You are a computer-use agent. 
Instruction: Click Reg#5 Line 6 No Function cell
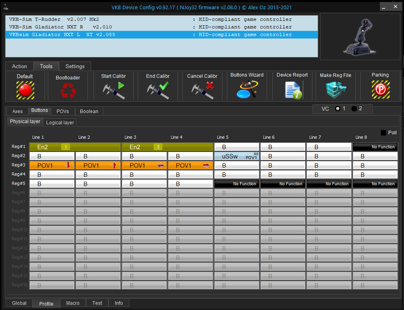pyautogui.click(x=283, y=184)
